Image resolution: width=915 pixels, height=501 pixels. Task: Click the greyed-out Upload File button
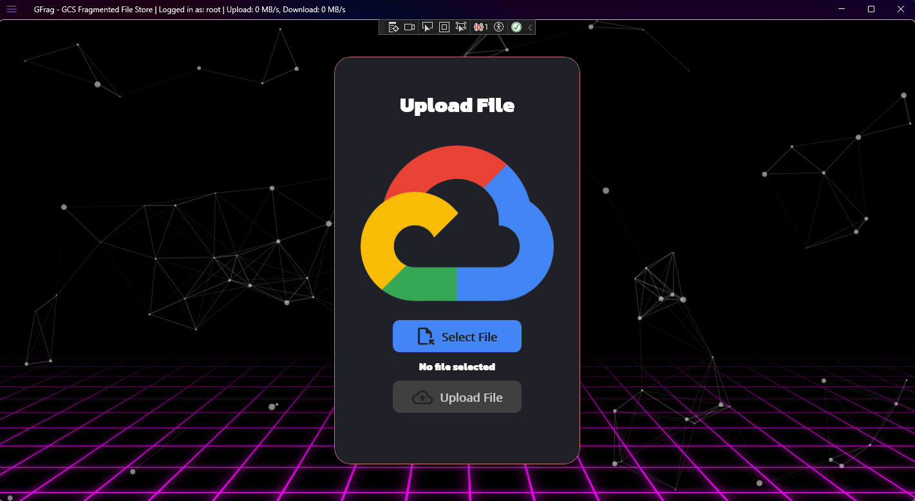pyautogui.click(x=457, y=397)
